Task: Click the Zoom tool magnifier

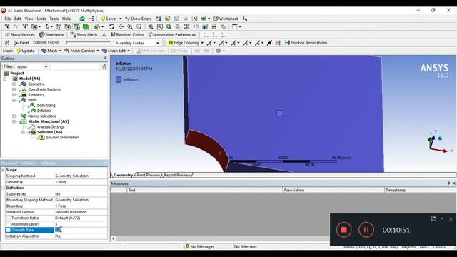Action: pos(130,26)
